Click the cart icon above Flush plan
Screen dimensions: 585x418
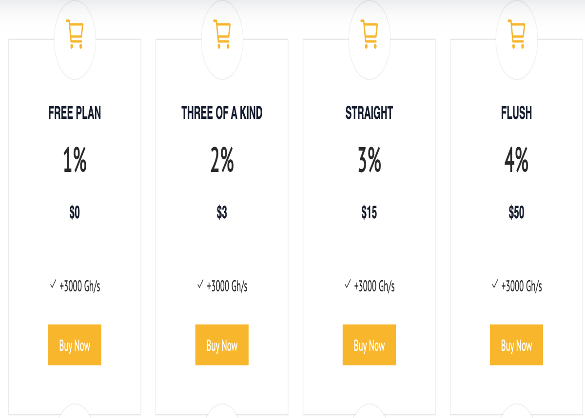[x=516, y=34]
